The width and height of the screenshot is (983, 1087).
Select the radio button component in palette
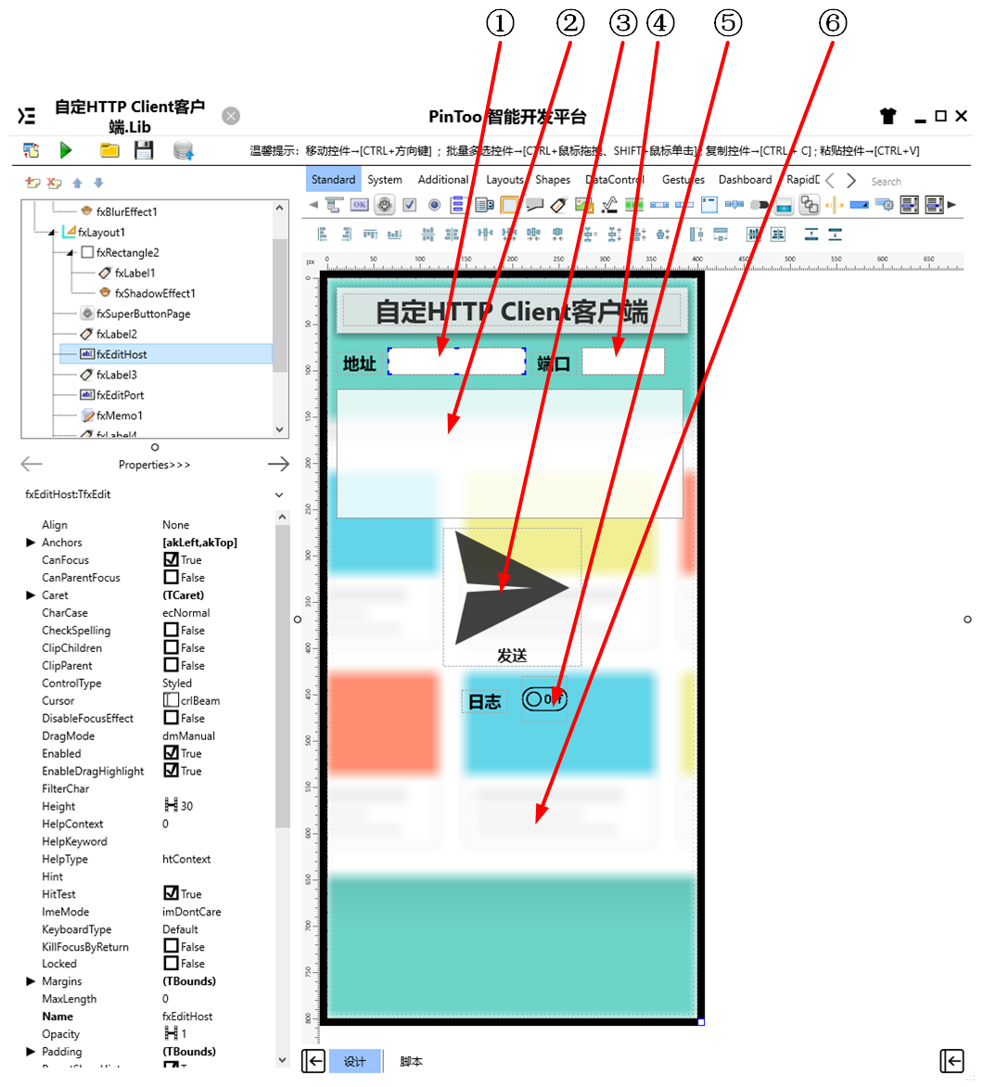pyautogui.click(x=434, y=204)
